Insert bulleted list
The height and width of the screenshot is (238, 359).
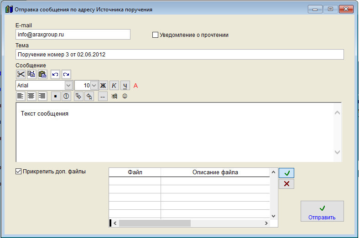pos(55,96)
